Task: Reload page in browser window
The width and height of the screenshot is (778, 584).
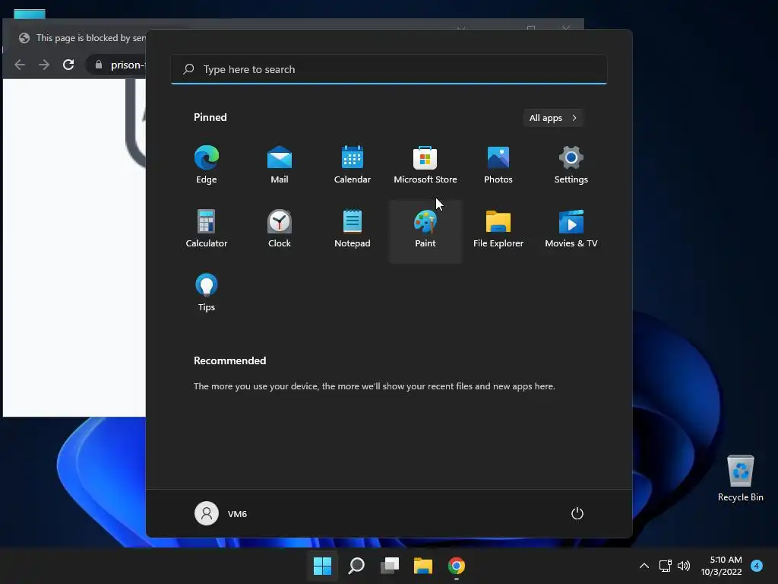Action: tap(68, 65)
